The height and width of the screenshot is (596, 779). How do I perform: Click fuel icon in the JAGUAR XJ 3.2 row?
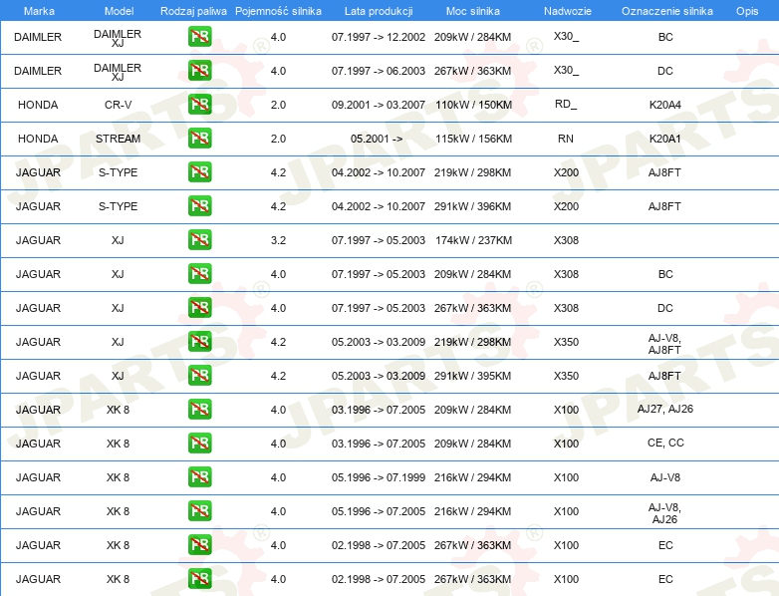coord(199,239)
